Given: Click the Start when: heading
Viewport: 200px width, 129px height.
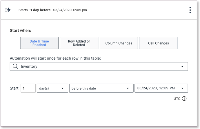Looking at the screenshot, I should 21,30.
